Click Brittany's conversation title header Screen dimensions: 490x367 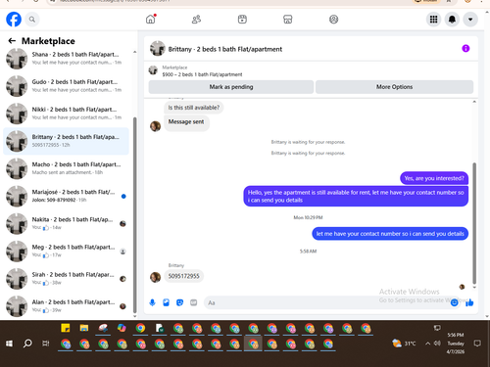[x=225, y=49]
